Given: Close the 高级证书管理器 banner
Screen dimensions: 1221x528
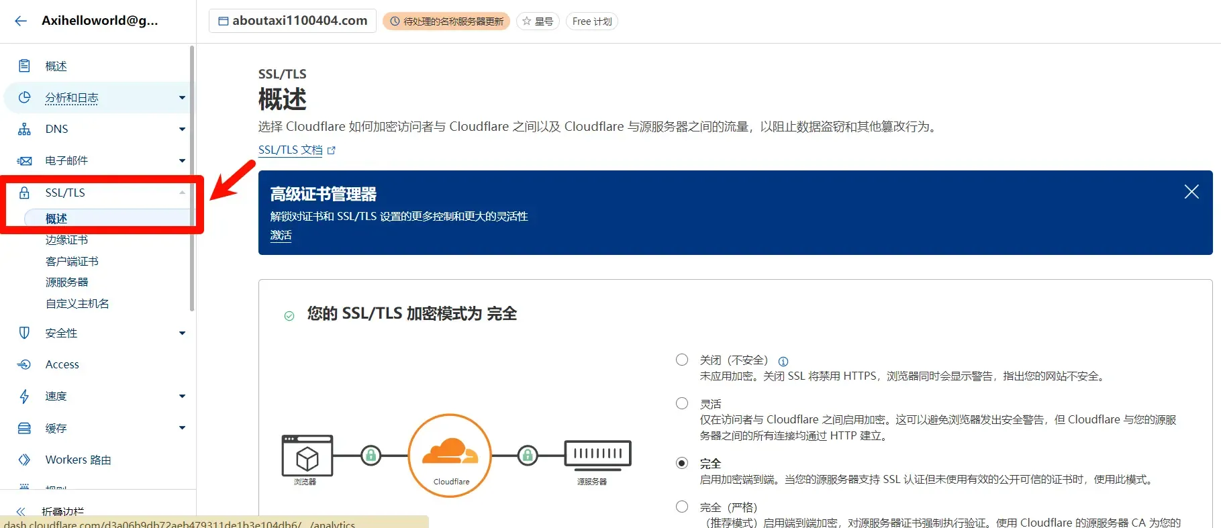Looking at the screenshot, I should tap(1191, 192).
